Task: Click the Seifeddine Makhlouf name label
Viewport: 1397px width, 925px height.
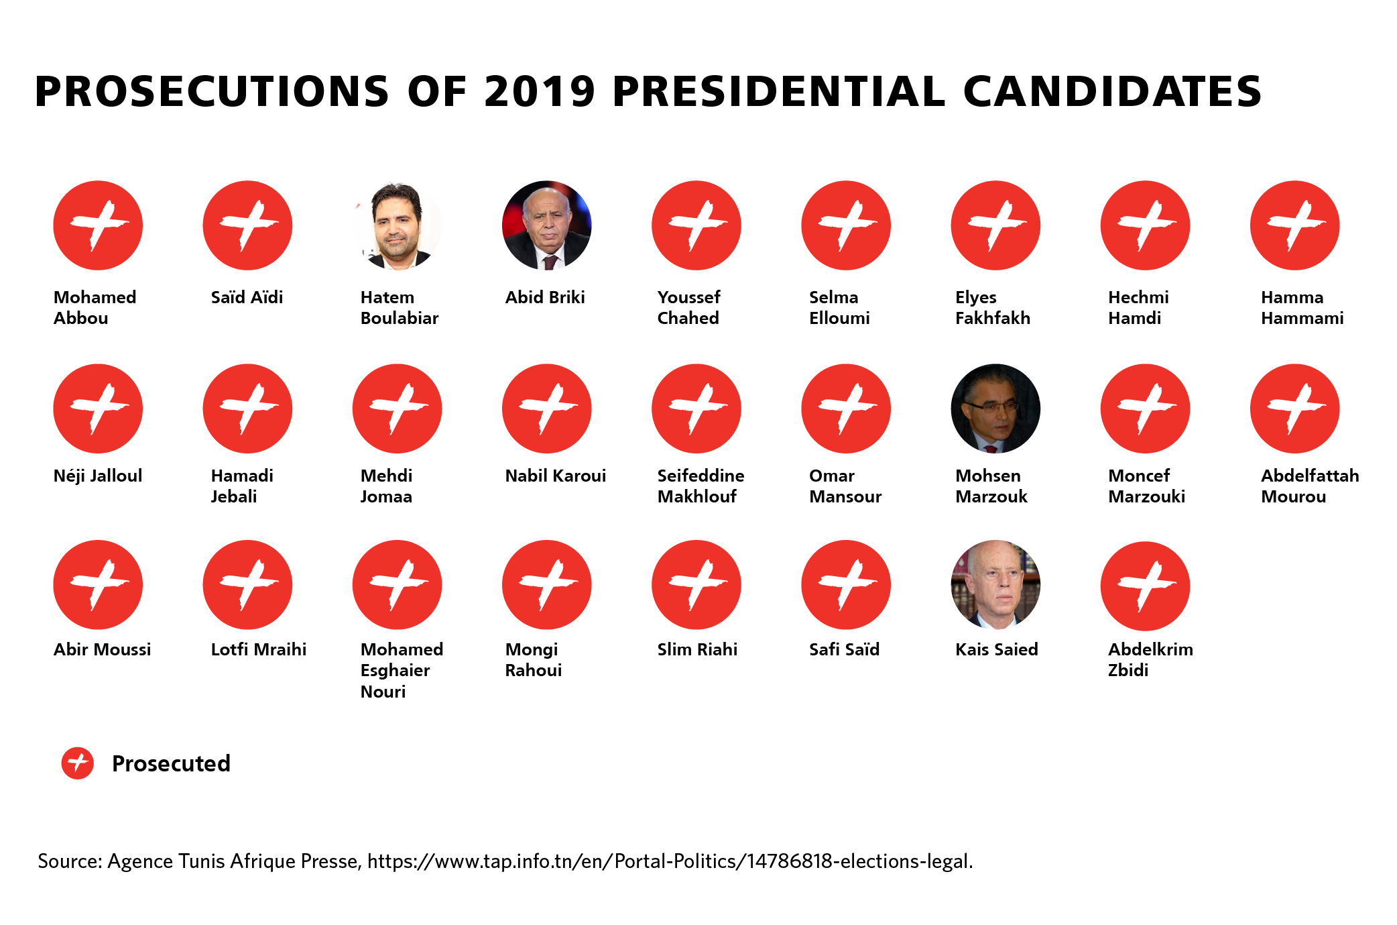Action: click(x=701, y=486)
